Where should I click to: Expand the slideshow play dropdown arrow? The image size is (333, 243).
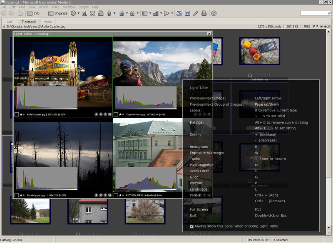pos(172,13)
